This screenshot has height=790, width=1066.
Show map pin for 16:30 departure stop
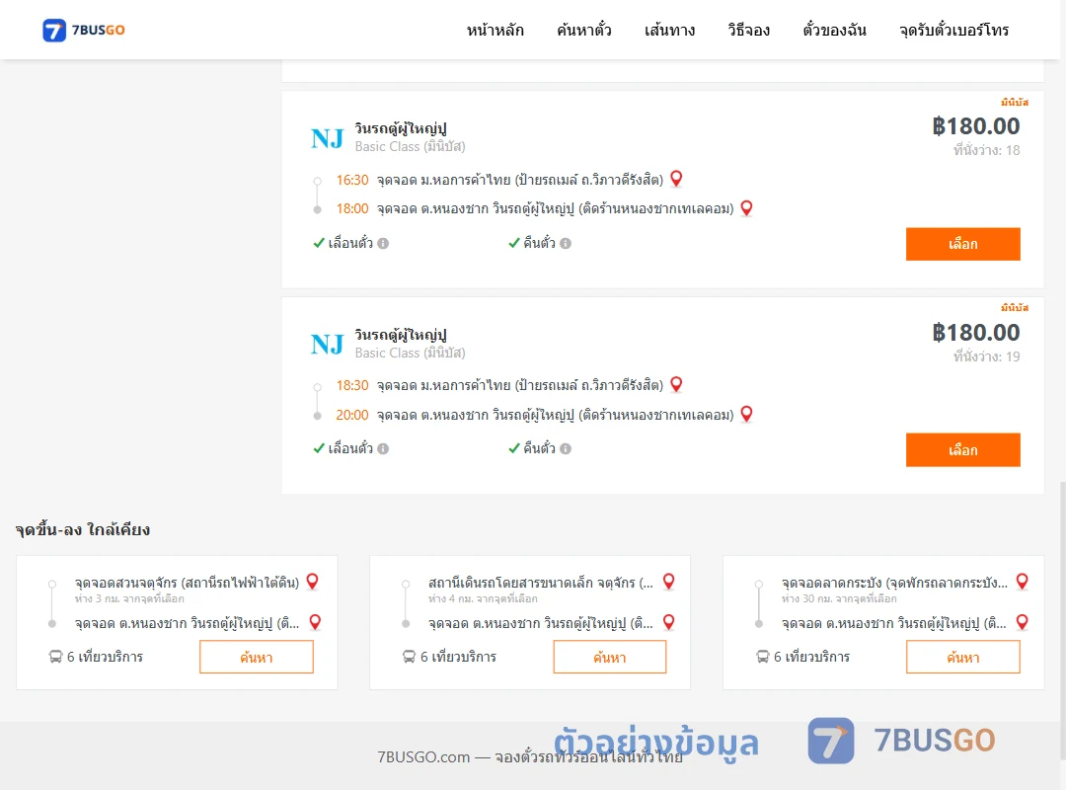pyautogui.click(x=676, y=179)
